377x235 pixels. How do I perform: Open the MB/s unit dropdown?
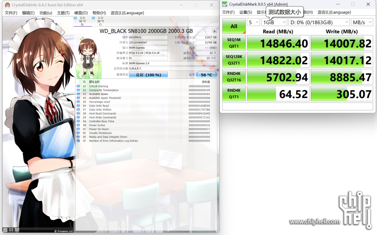362,22
